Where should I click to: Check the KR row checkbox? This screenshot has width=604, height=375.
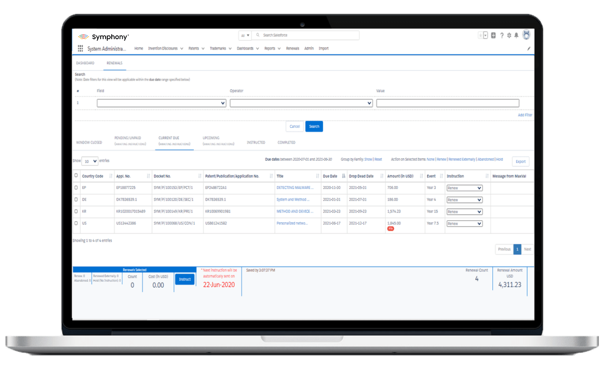(76, 212)
